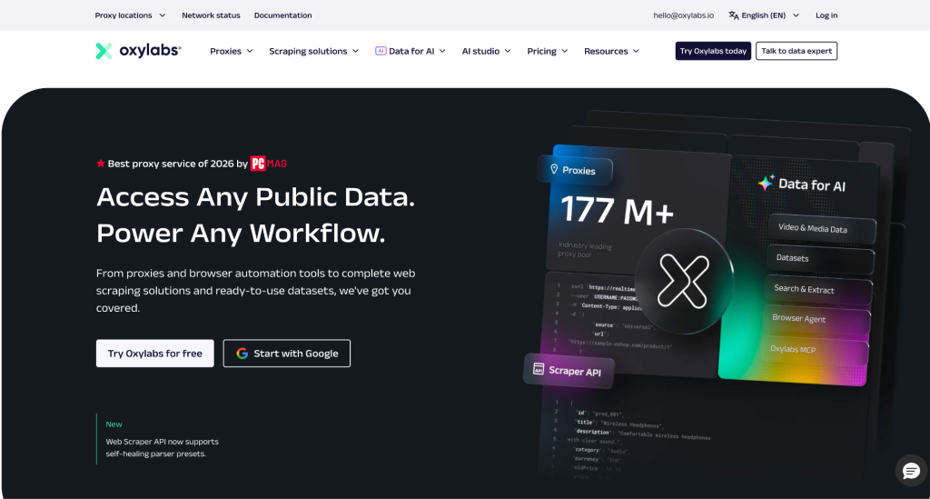
Task: Expand the Proxy locations dropdown chevron
Action: [163, 15]
